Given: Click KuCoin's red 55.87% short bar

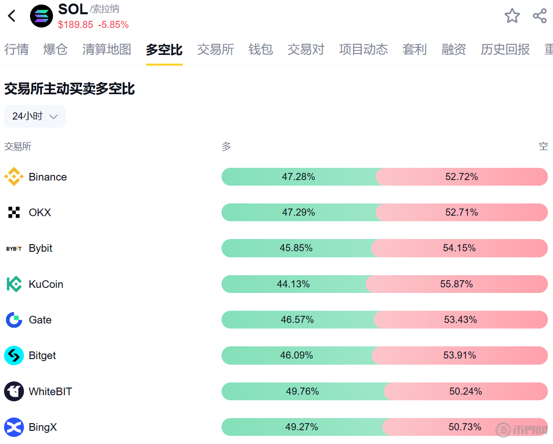Looking at the screenshot, I should [x=457, y=284].
